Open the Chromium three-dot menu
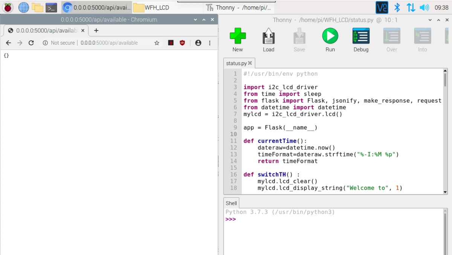 pyautogui.click(x=209, y=43)
